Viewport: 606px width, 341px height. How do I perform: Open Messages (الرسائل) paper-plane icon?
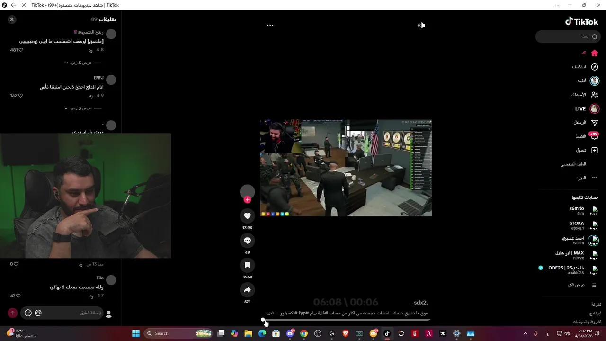point(595,122)
